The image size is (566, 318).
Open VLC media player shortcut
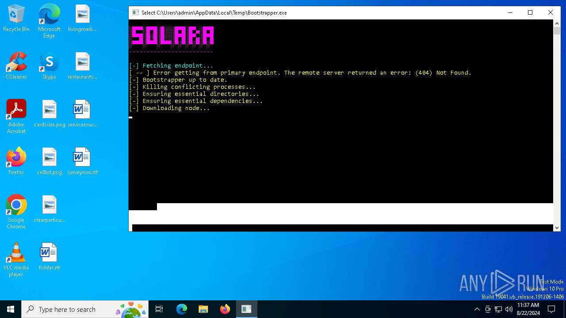[x=16, y=260]
